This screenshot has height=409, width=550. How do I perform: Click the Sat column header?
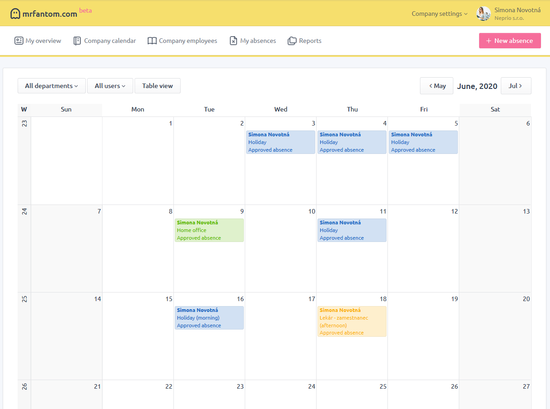[x=495, y=109]
